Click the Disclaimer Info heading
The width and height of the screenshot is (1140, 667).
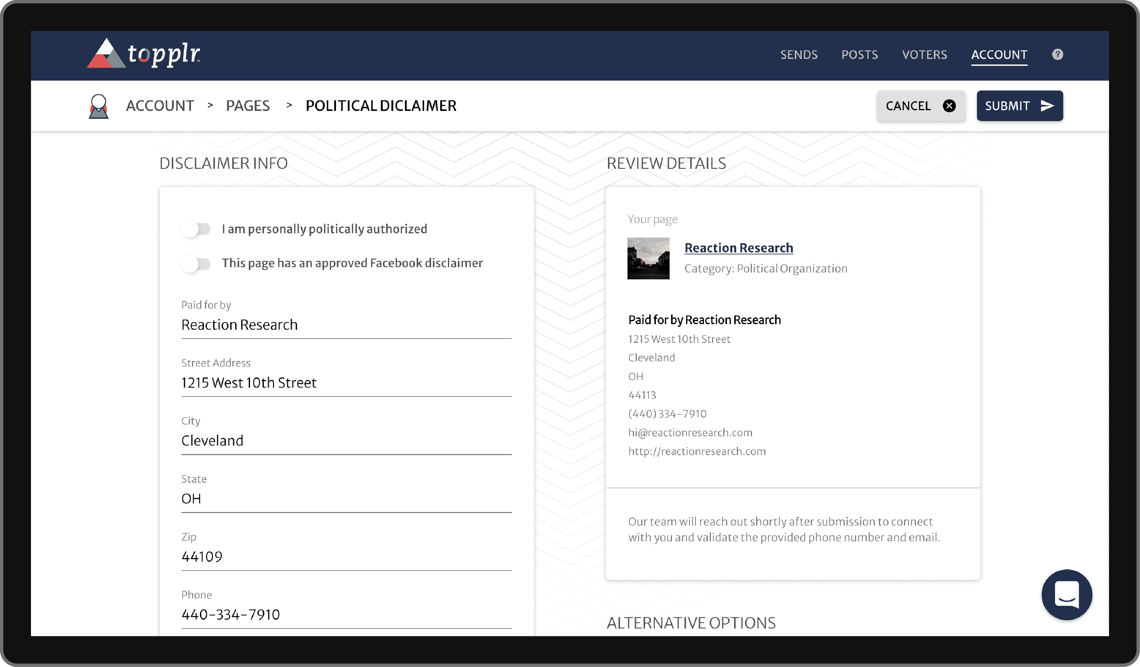(223, 164)
